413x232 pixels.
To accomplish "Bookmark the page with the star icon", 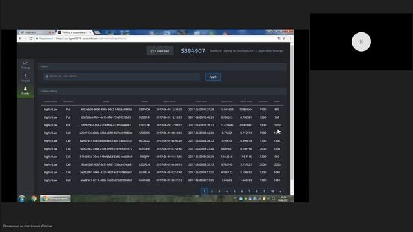I will pos(284,39).
